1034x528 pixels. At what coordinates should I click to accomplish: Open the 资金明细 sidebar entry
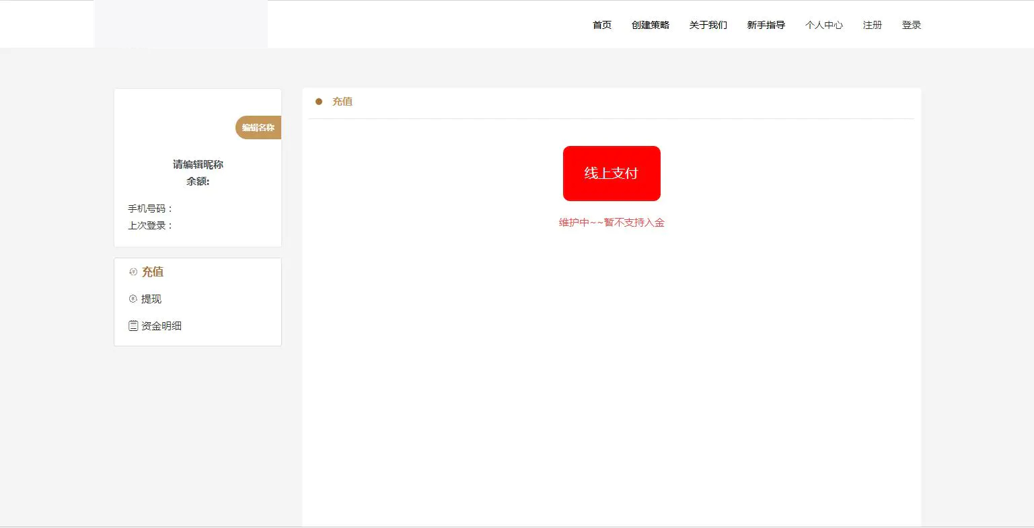[161, 326]
